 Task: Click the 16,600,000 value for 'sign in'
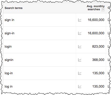[x=96, y=20]
